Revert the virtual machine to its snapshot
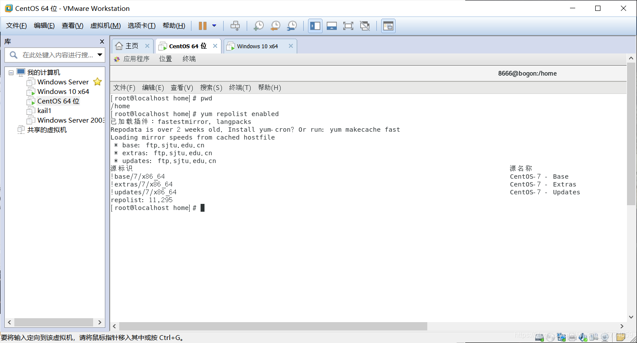 pyautogui.click(x=275, y=26)
